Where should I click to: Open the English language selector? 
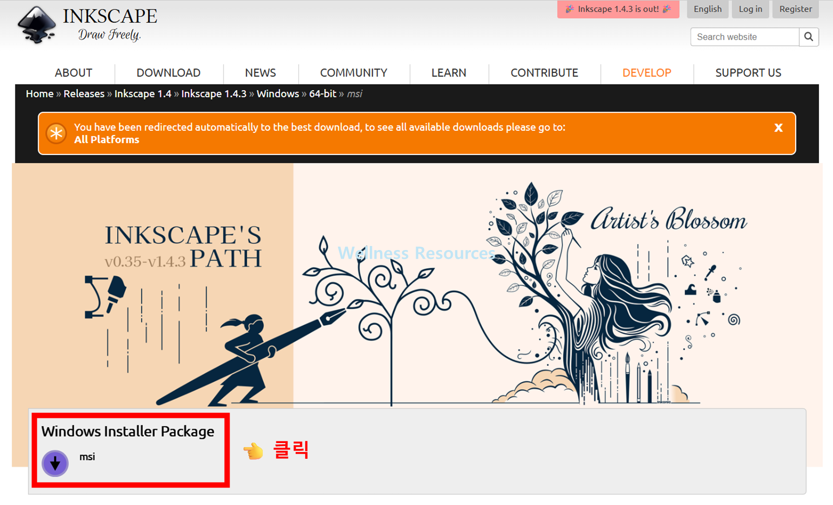[708, 9]
